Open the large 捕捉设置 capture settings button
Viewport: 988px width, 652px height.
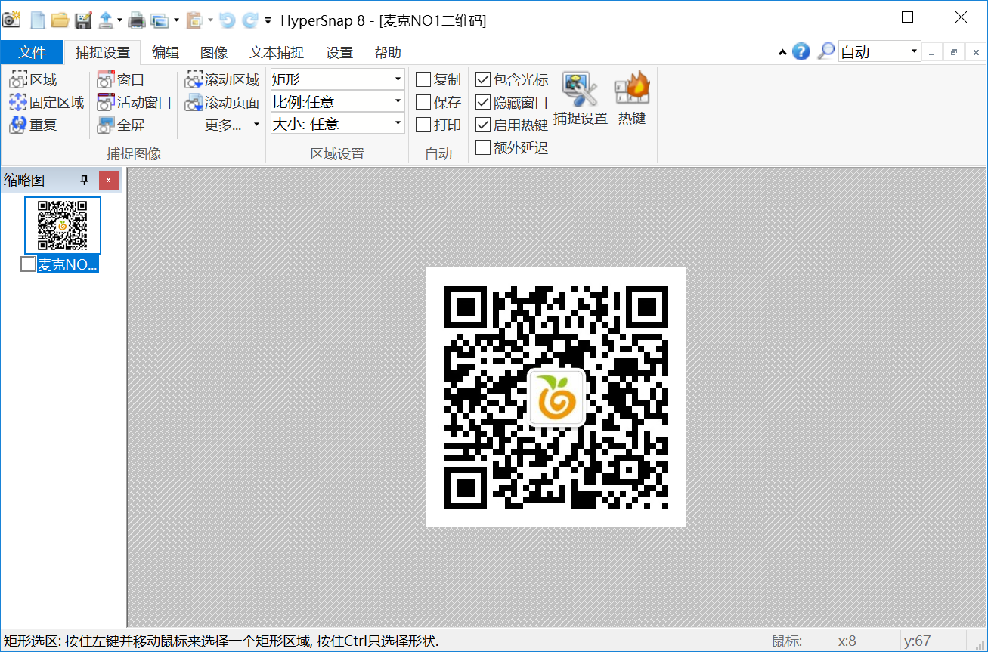pyautogui.click(x=581, y=99)
